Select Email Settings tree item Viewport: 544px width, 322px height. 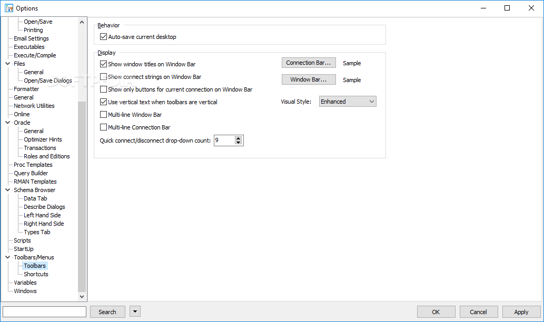pyautogui.click(x=31, y=38)
